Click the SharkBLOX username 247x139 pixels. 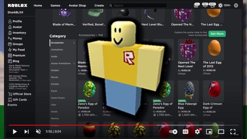[x=15, y=12]
